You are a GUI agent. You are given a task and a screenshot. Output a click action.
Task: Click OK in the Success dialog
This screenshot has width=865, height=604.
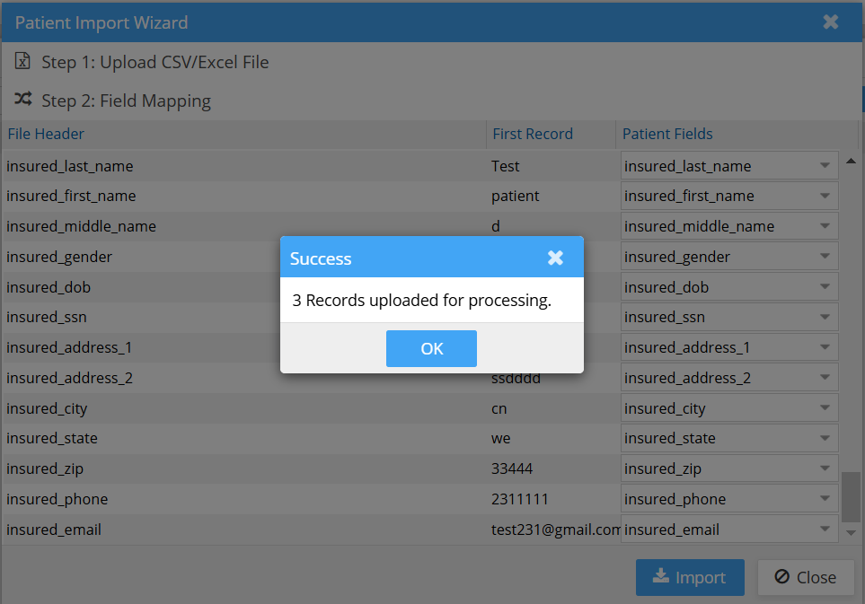[x=431, y=349]
